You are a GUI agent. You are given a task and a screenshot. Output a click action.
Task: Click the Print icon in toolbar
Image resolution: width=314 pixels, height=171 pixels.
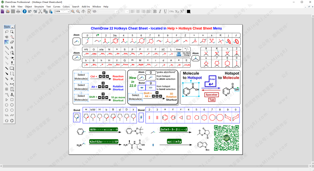pyautogui.click(x=18, y=11)
